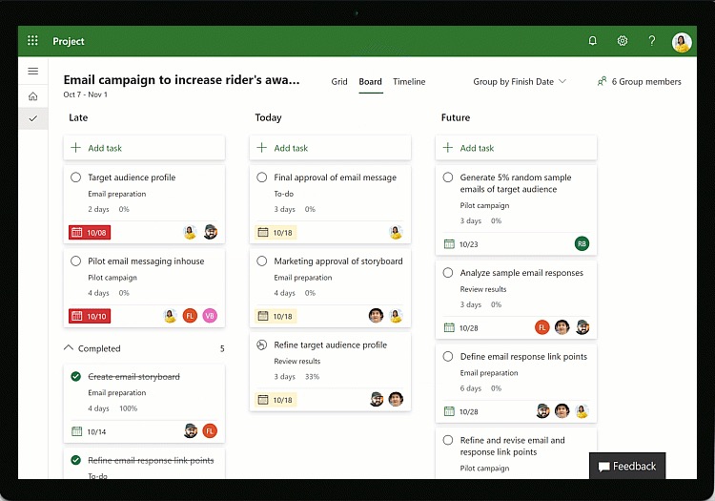Click 10/14 date on Create email storyboard
This screenshot has height=501, width=715.
89,431
